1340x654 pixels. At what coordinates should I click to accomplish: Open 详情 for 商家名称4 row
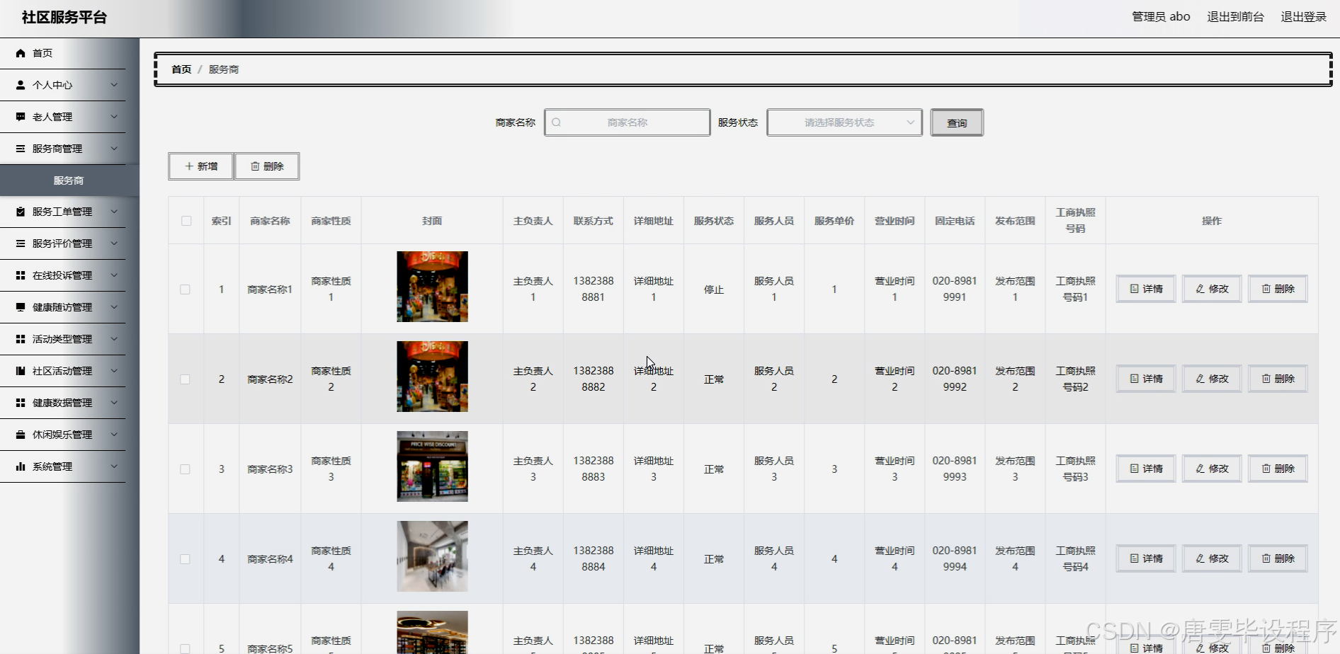pyautogui.click(x=1146, y=558)
